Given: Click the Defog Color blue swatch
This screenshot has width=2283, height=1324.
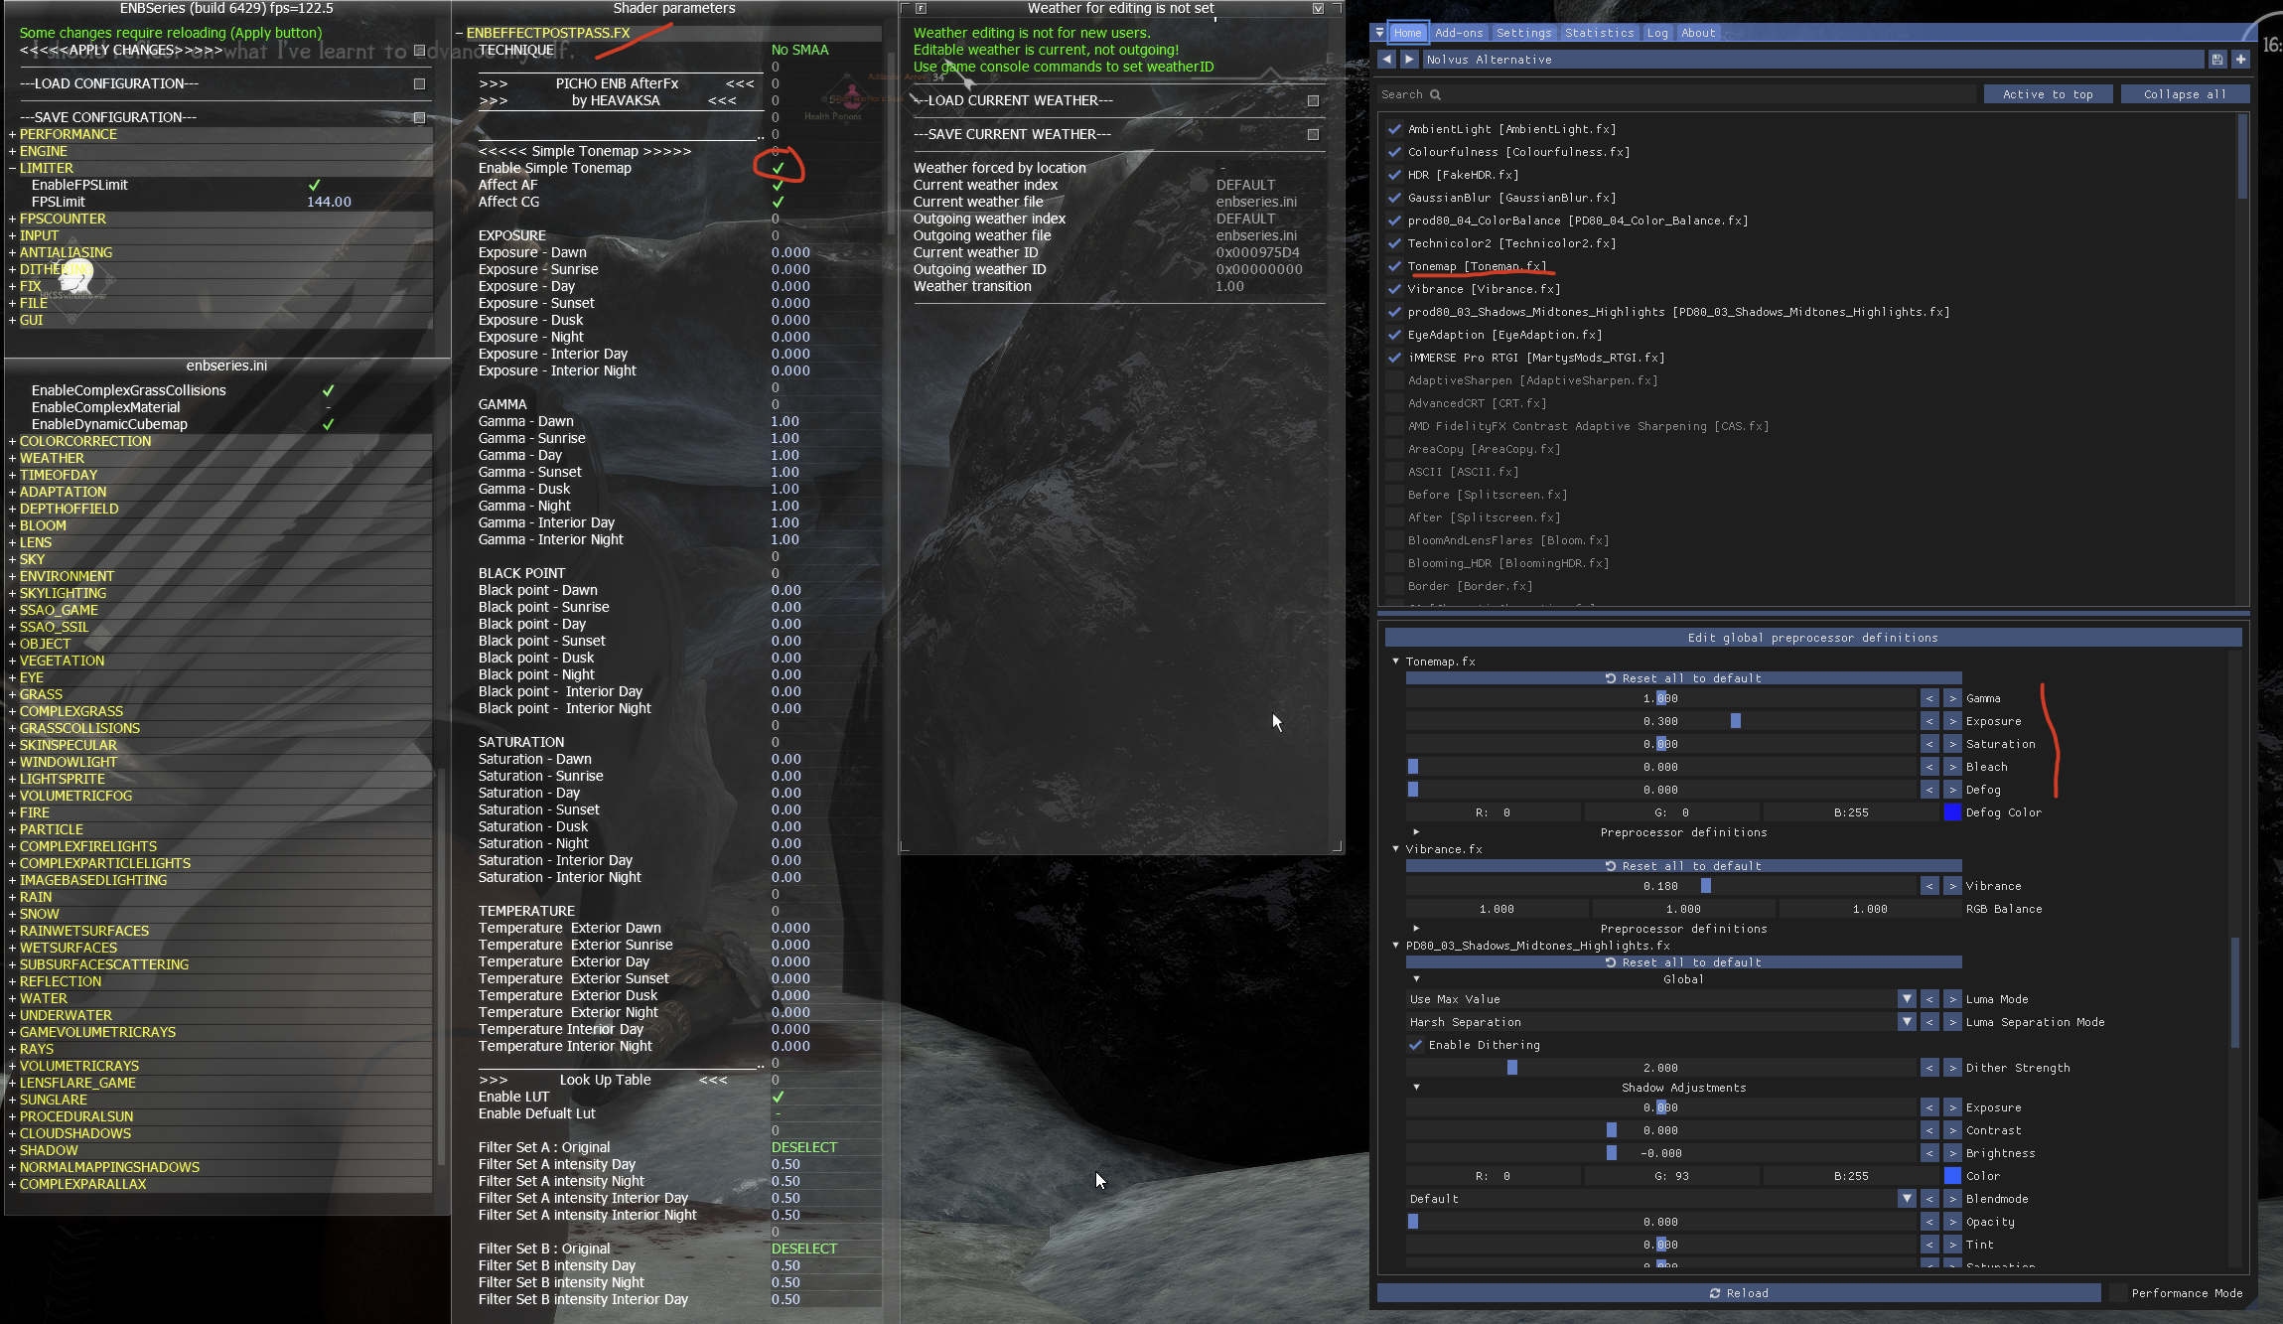Looking at the screenshot, I should (x=1952, y=812).
